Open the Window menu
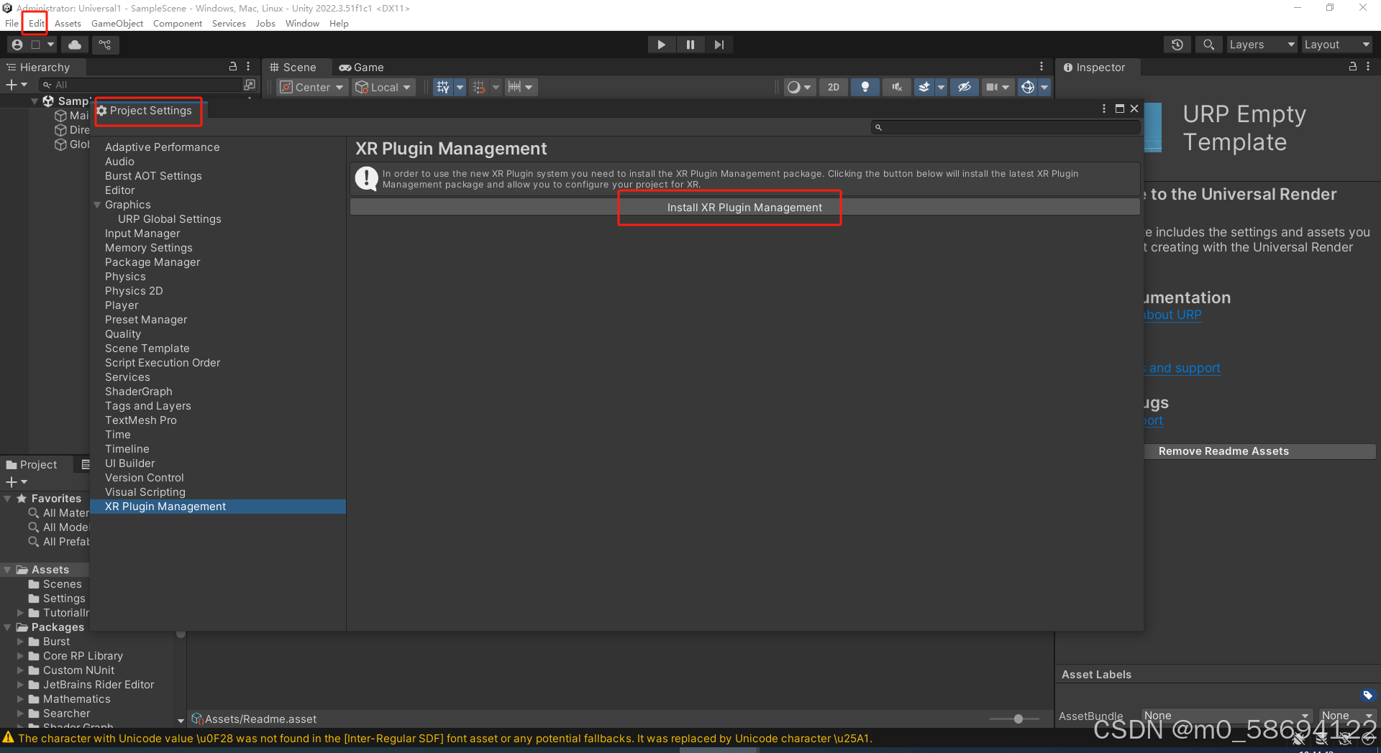This screenshot has height=753, width=1381. pos(301,23)
